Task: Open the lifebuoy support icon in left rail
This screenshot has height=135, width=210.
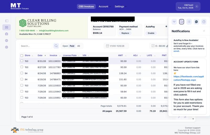Action: pyautogui.click(x=7, y=47)
